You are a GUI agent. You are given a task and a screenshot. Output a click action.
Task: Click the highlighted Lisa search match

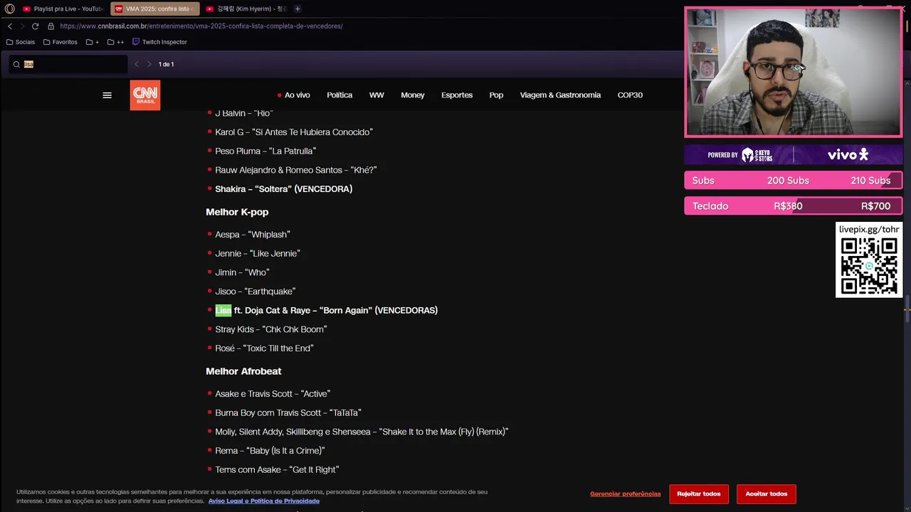point(223,311)
